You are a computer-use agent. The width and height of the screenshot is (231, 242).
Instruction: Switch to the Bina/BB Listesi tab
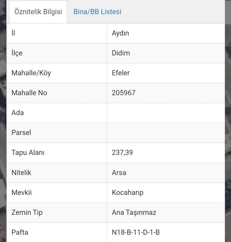pyautogui.click(x=97, y=12)
